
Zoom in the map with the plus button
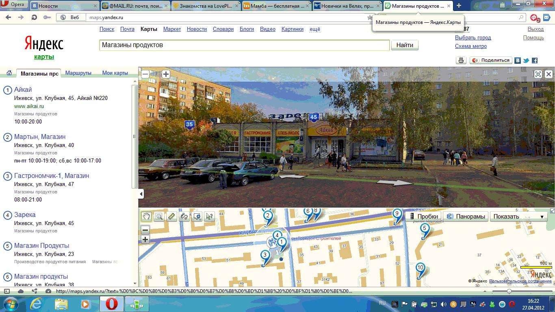[145, 240]
